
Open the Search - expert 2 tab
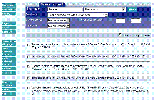pos(80,5)
